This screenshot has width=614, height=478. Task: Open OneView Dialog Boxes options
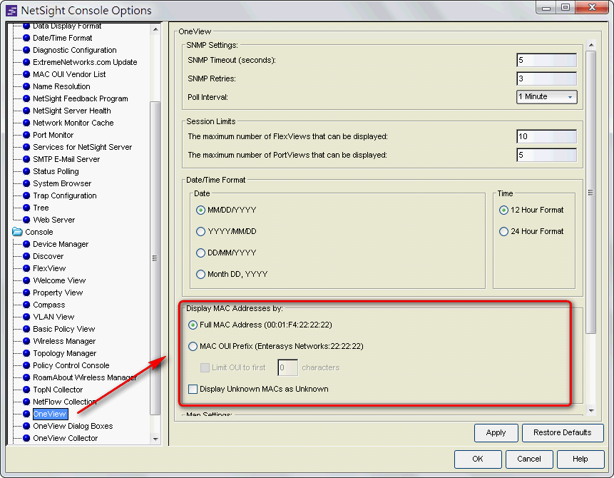point(73,427)
